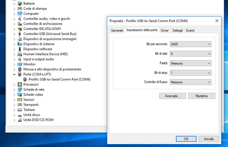Viewport: 228px width, 147px height.
Task: Click the Input e output audio icon
Action: click(x=20, y=59)
